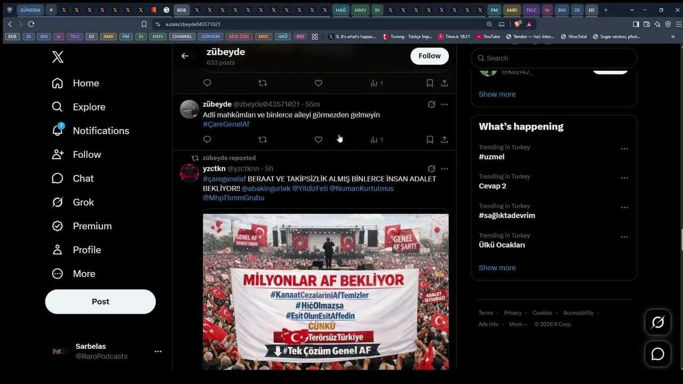This screenshot has width=683, height=384.
Task: Focus the X Search field
Action: coord(554,58)
